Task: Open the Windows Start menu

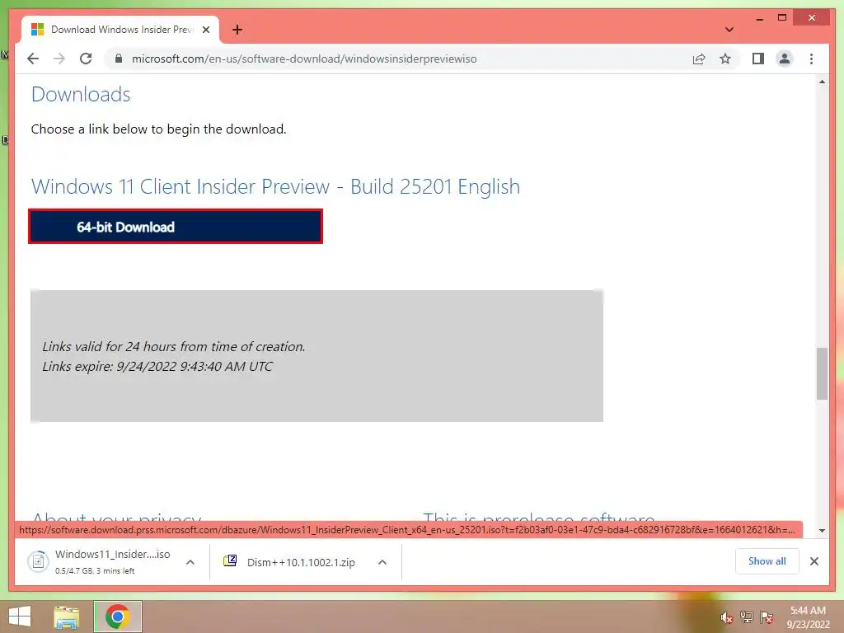Action: (20, 617)
